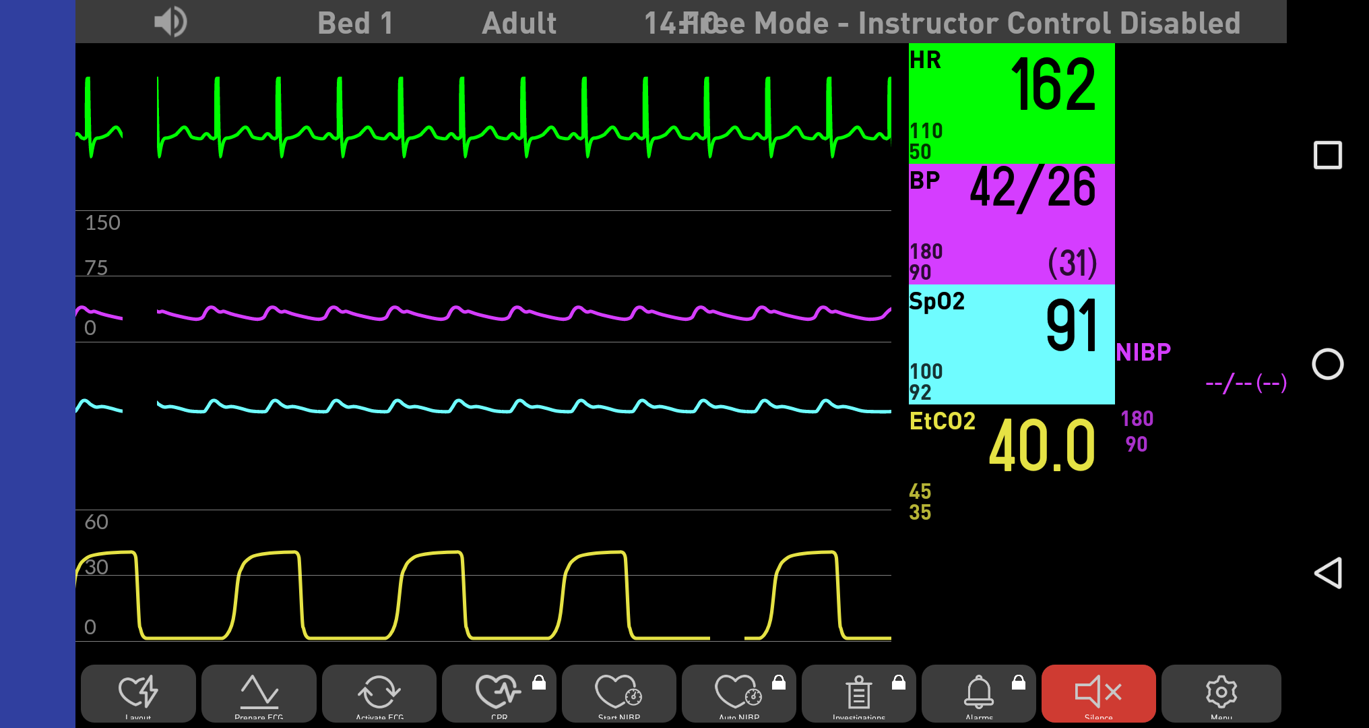Toggle the red Silence alarm button
Viewport: 1369px width, 728px height.
coord(1099,693)
